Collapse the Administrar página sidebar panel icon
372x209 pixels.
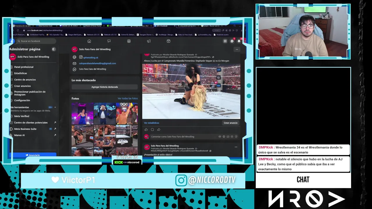click(53, 49)
